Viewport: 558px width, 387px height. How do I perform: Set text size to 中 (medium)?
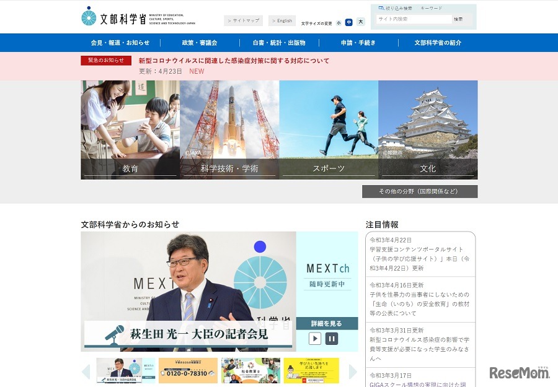click(349, 22)
